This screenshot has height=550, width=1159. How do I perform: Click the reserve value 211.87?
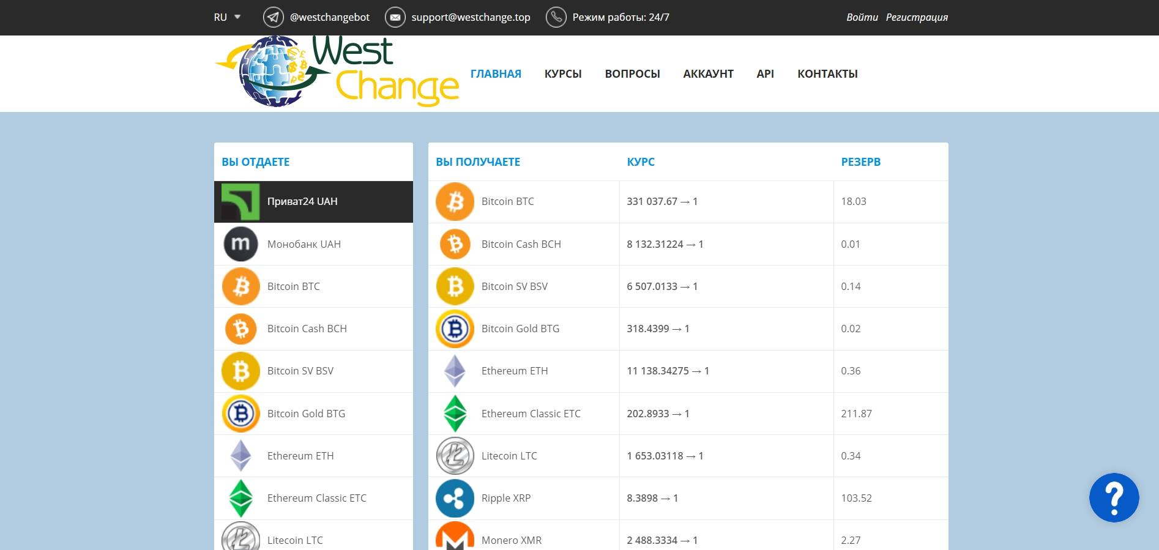coord(856,414)
